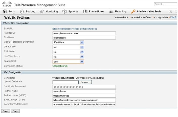Image resolution: width=178 pixels, height=117 pixels.
Task: Expand WebEx Participant Bandwidth dropdown
Action: (82, 42)
